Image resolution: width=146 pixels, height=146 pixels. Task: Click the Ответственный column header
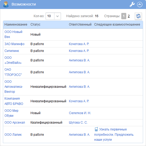pyautogui.click(x=80, y=25)
